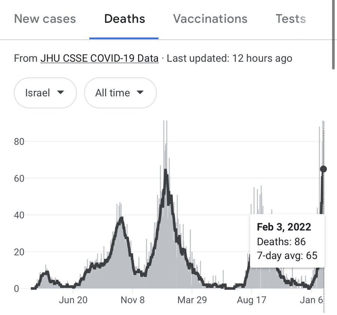
Task: Switch to the New cases tab
Action: click(x=45, y=19)
